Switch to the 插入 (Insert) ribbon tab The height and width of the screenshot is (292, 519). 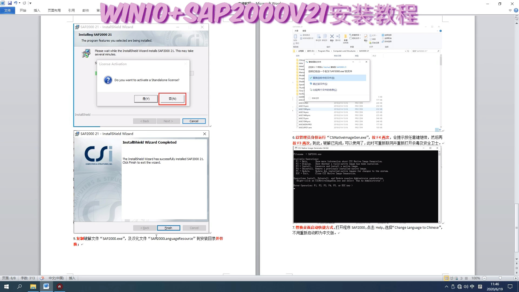click(37, 10)
